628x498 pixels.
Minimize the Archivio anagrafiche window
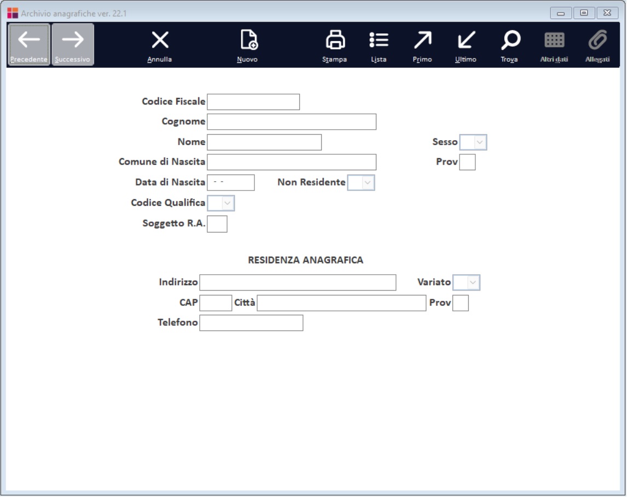(x=562, y=13)
